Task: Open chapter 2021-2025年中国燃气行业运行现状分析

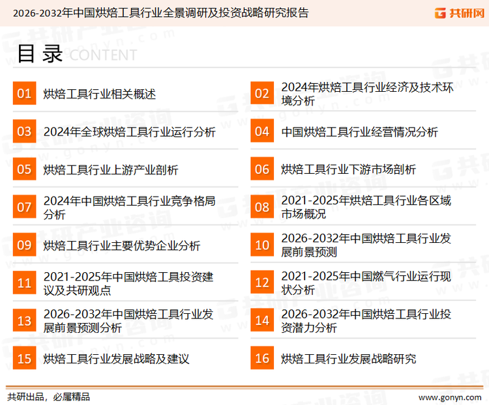Action: pyautogui.click(x=366, y=283)
